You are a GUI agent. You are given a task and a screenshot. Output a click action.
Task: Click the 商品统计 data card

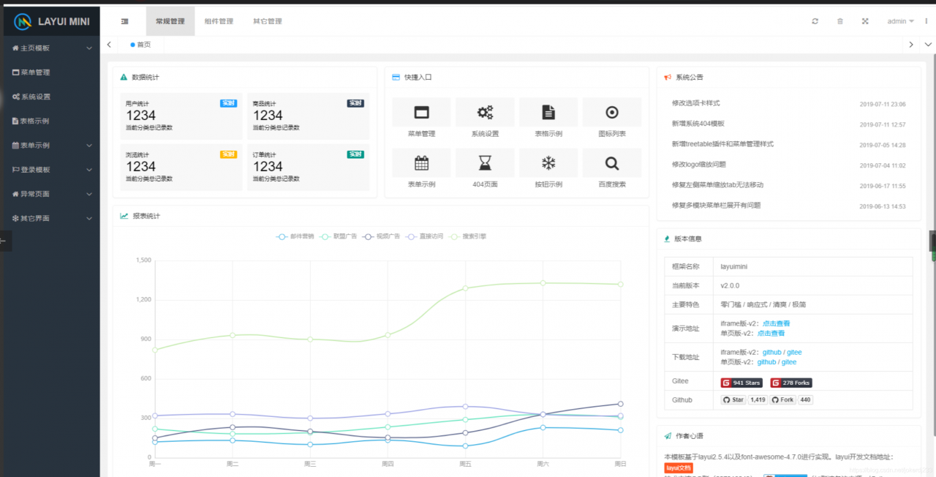point(308,116)
